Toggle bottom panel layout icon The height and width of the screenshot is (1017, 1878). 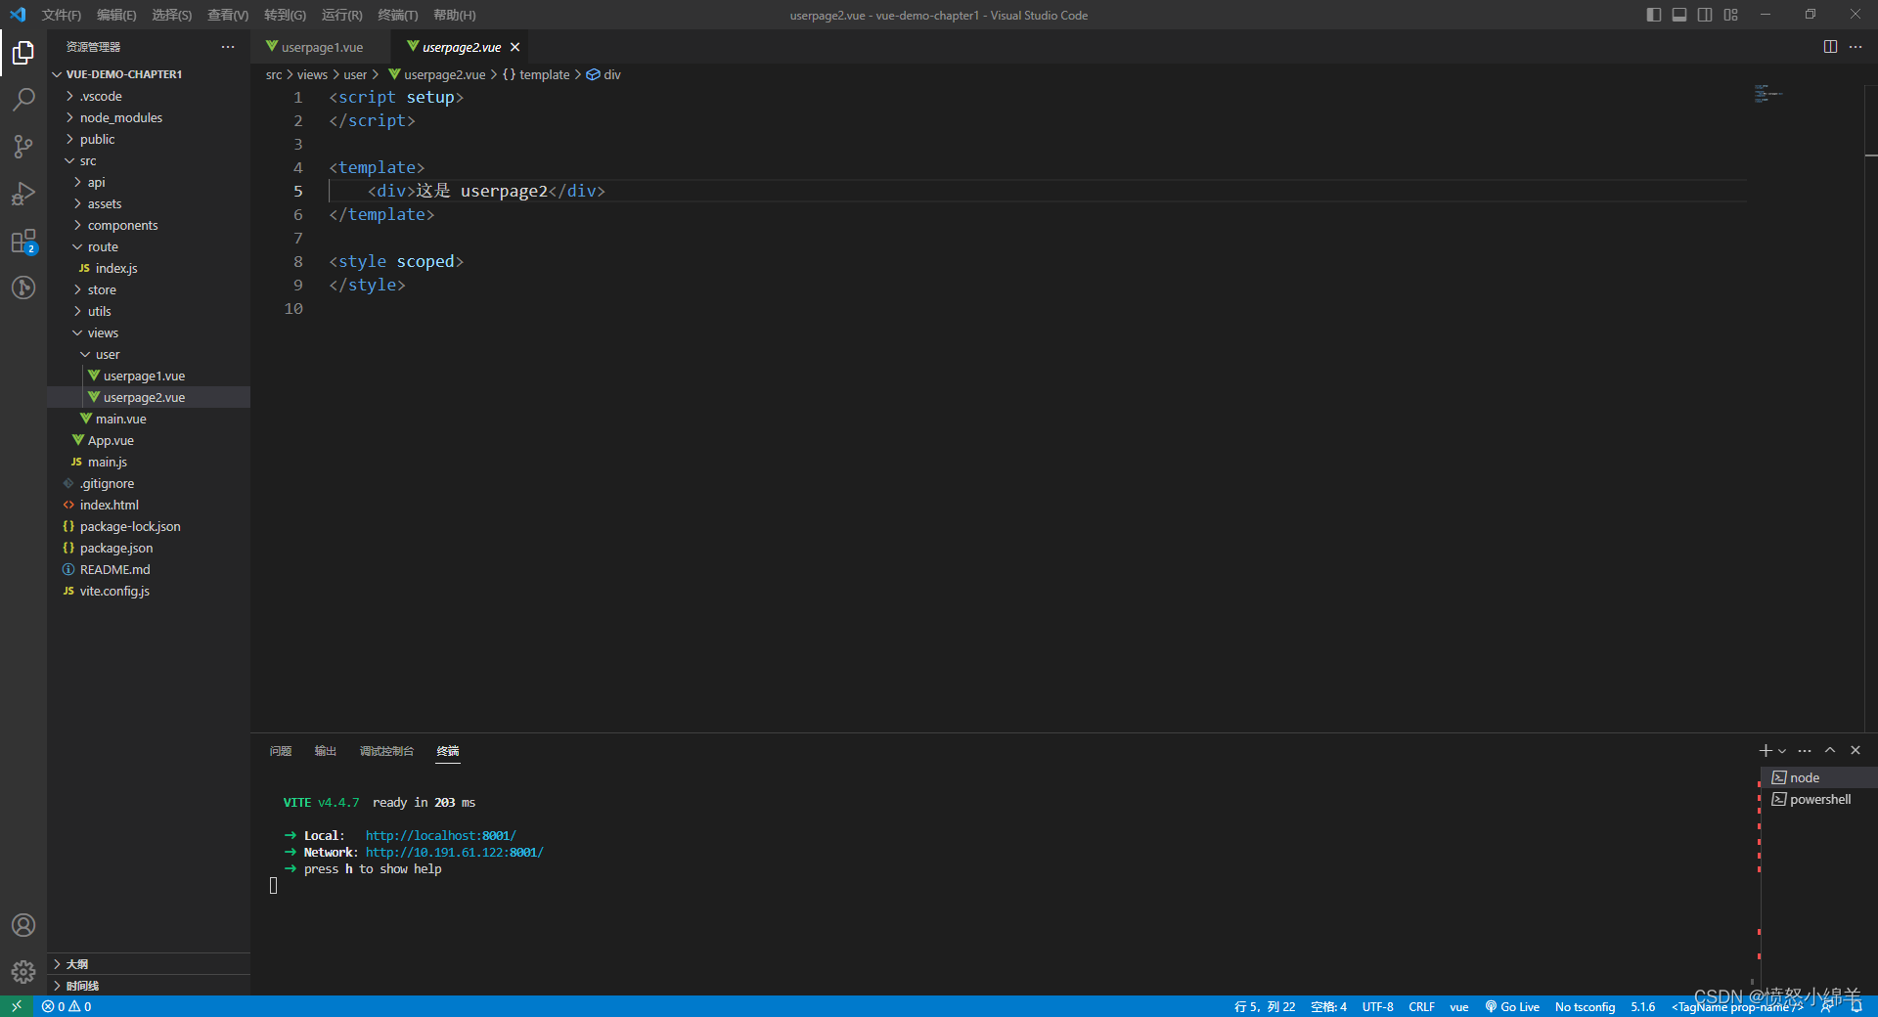click(1679, 15)
